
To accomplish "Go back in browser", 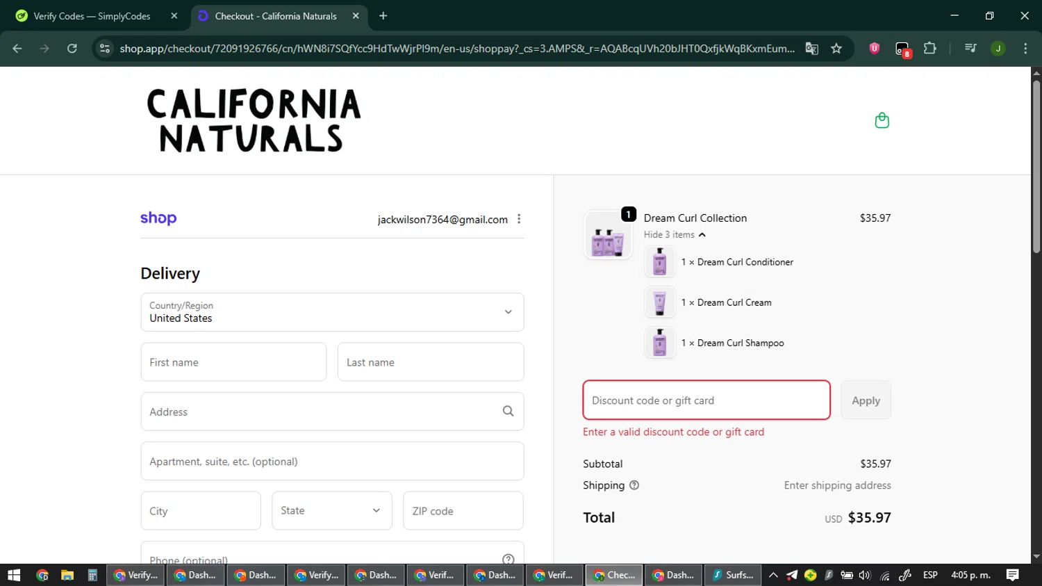I will click(x=17, y=48).
